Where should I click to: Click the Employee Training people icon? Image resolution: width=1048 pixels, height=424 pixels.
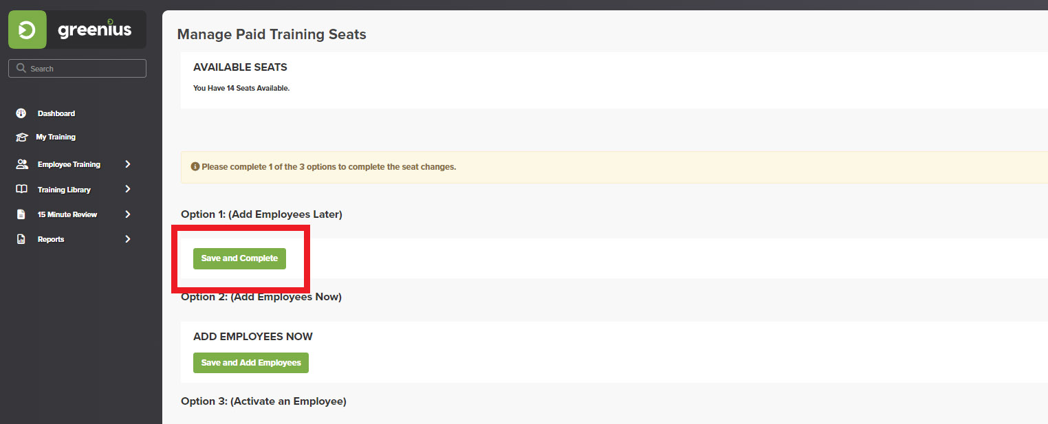(x=21, y=164)
